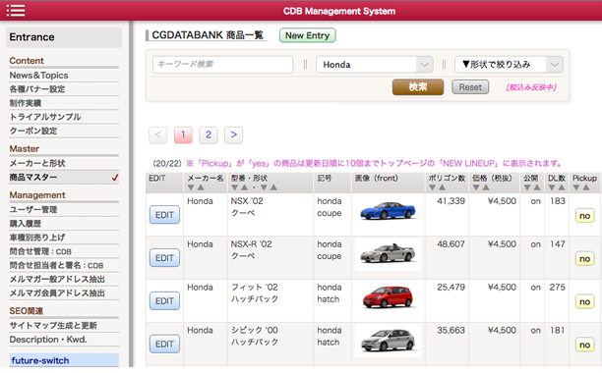Sort DL count ascending arrow
The height and width of the screenshot is (373, 602).
562,187
